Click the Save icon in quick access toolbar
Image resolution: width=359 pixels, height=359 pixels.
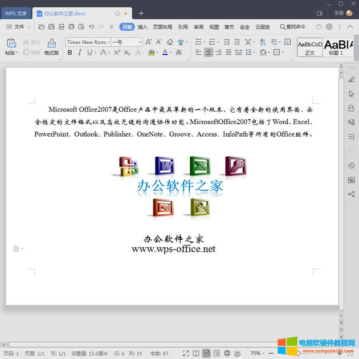click(x=51, y=27)
